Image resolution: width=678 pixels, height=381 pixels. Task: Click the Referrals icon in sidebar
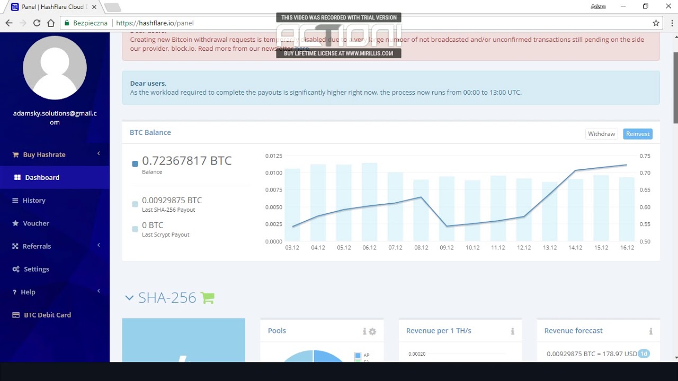point(15,246)
